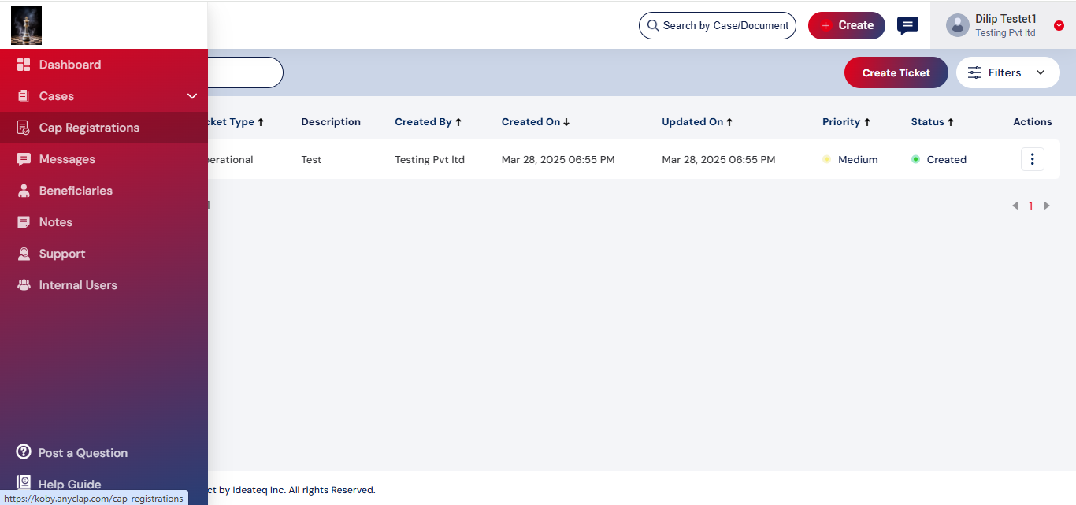The image size is (1076, 505).
Task: Click the Dashboard grid icon
Action: point(24,65)
